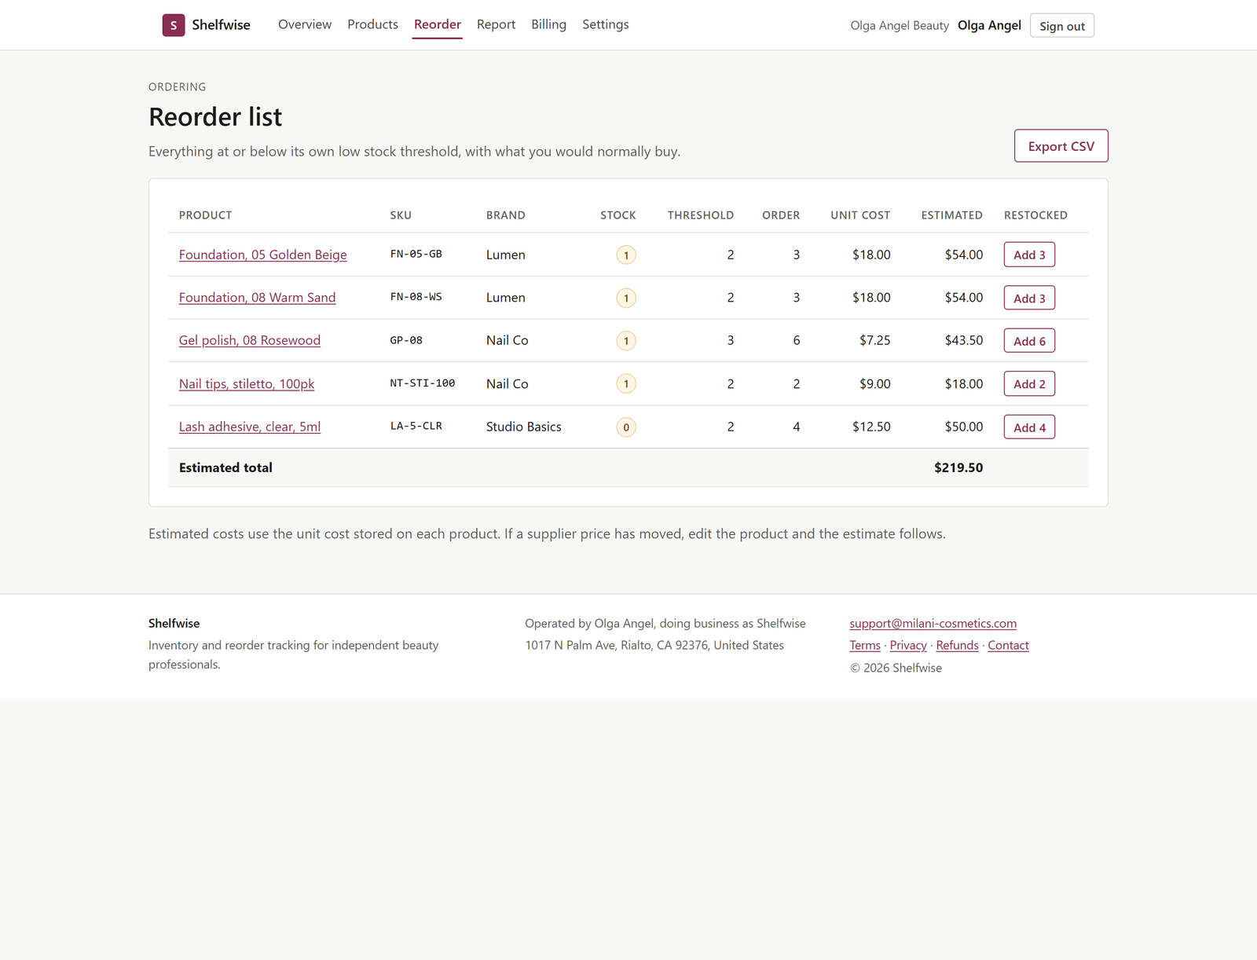Image resolution: width=1257 pixels, height=960 pixels.
Task: Click the stock badge for Lash adhesive
Action: tap(626, 427)
